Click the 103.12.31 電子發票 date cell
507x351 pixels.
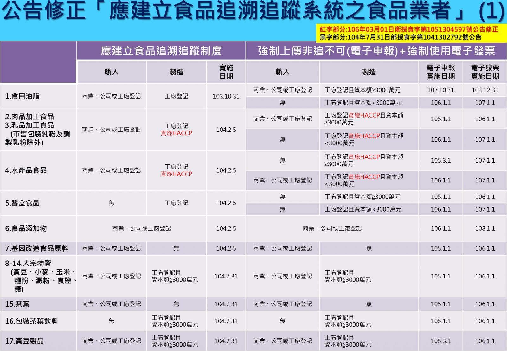(485, 90)
